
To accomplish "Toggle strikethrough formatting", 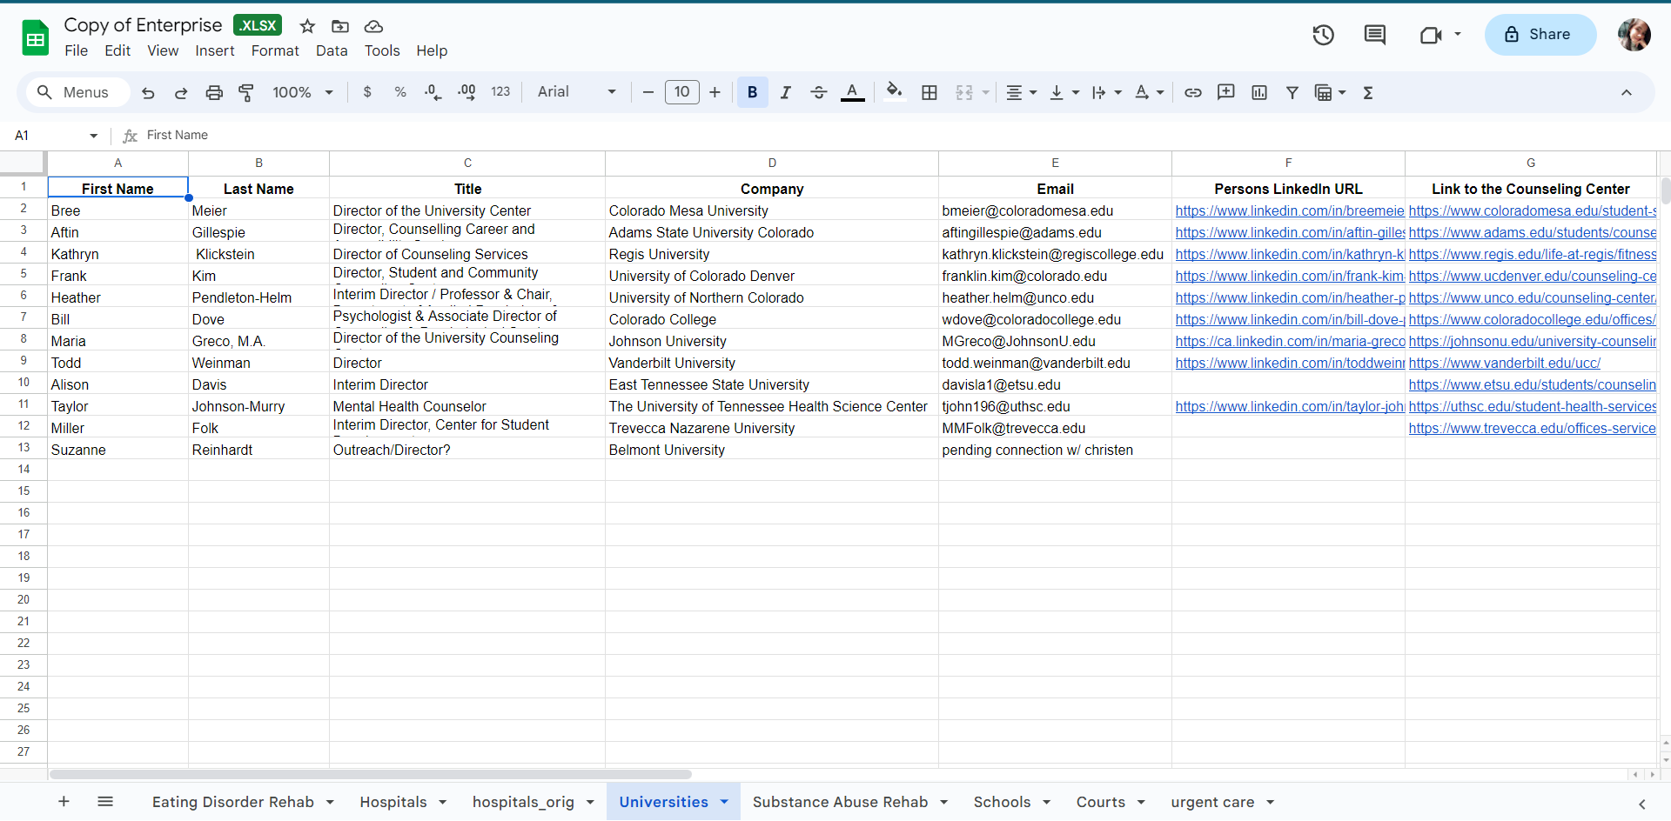I will (x=819, y=92).
